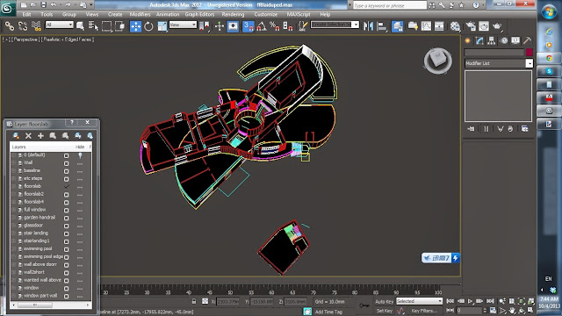Select the Link tool (chain icon)
Screen dimensions: 562x316
10,26
